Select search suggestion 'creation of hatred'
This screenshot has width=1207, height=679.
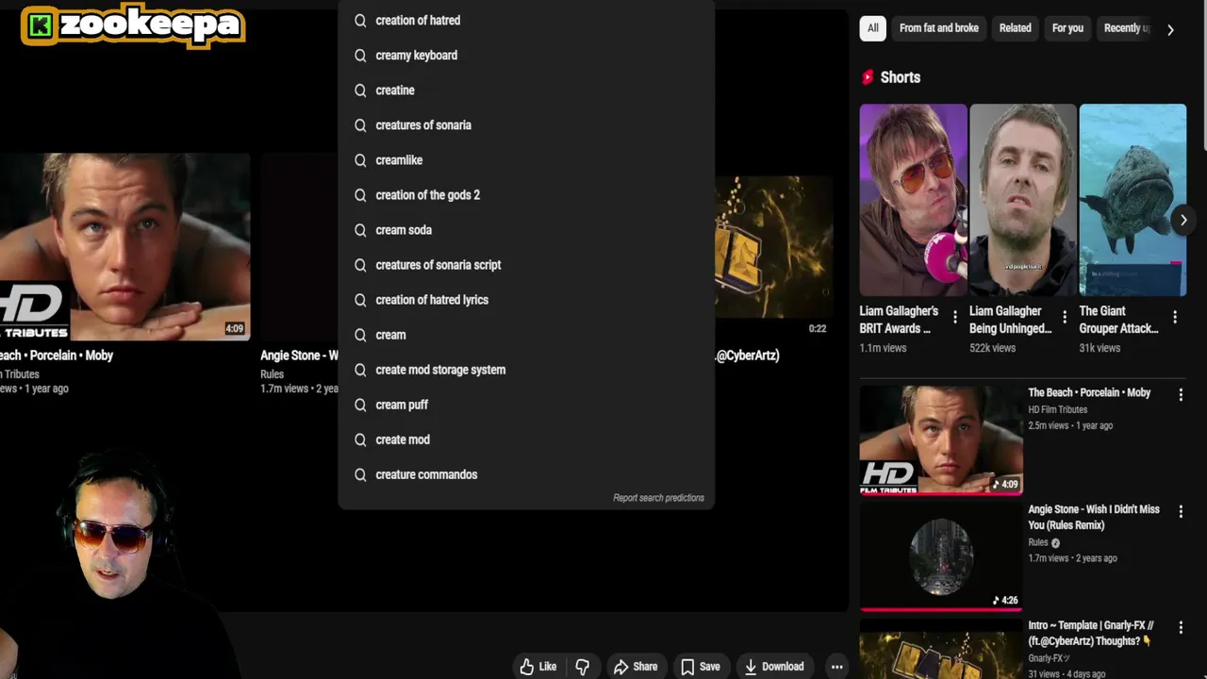(526, 20)
